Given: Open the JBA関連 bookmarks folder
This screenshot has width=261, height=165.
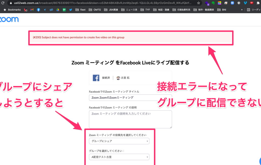Looking at the screenshot, I should click(111, 10).
